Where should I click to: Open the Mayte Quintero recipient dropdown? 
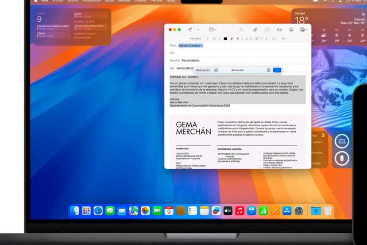pyautogui.click(x=191, y=46)
